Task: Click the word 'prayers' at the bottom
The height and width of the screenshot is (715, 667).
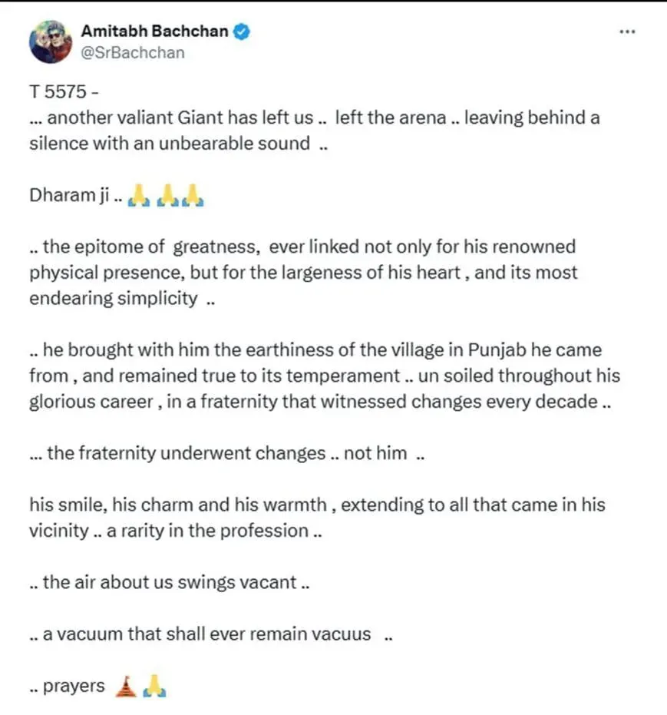Action: point(73,686)
